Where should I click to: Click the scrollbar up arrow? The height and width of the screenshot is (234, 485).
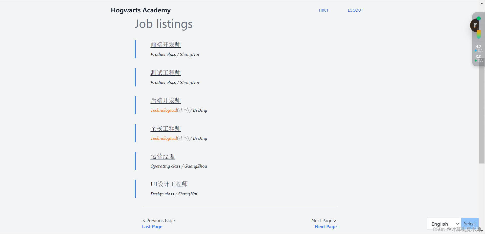tap(482, 4)
